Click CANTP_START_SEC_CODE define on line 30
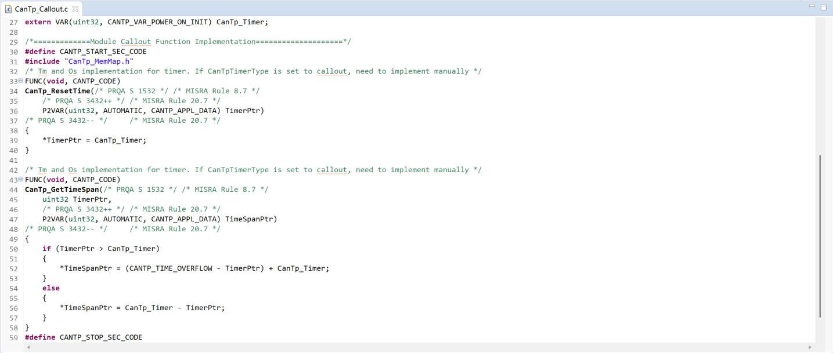The image size is (833, 353). pyautogui.click(x=103, y=52)
